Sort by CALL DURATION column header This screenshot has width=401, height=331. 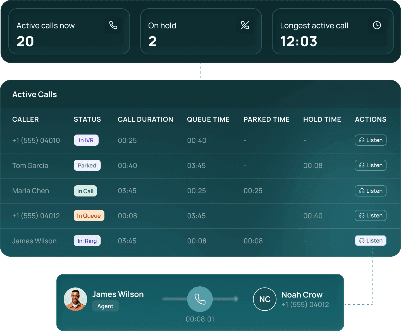145,119
